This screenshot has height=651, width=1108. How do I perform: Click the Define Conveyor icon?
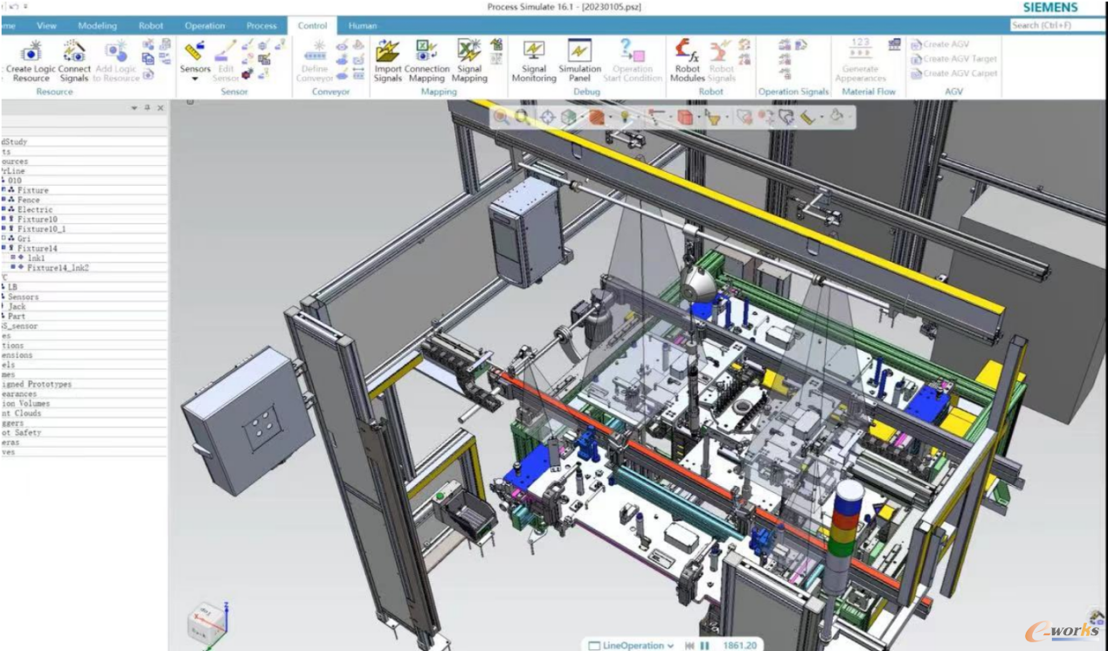tap(315, 51)
